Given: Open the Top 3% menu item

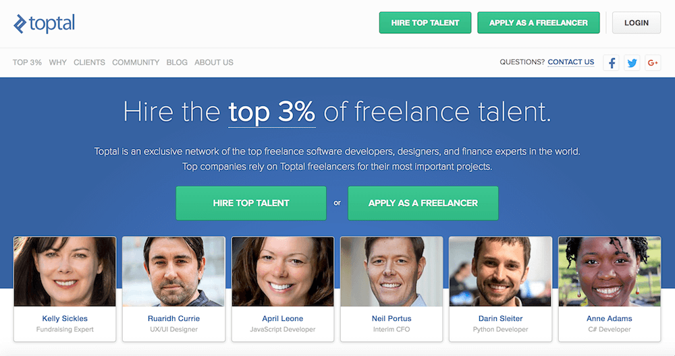Looking at the screenshot, I should pyautogui.click(x=27, y=62).
